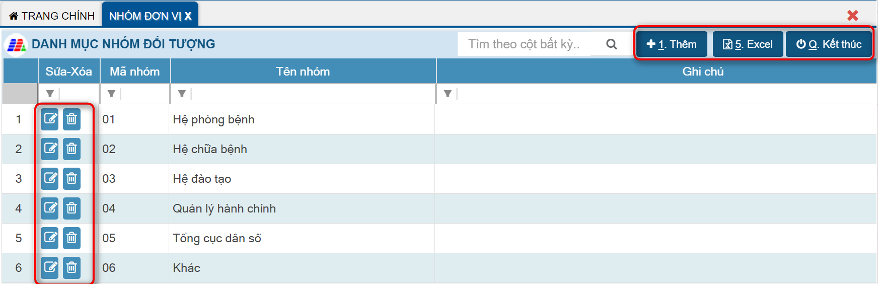Image resolution: width=878 pixels, height=284 pixels.
Task: Open filter for Sửa-Xóa column
Action: point(50,94)
